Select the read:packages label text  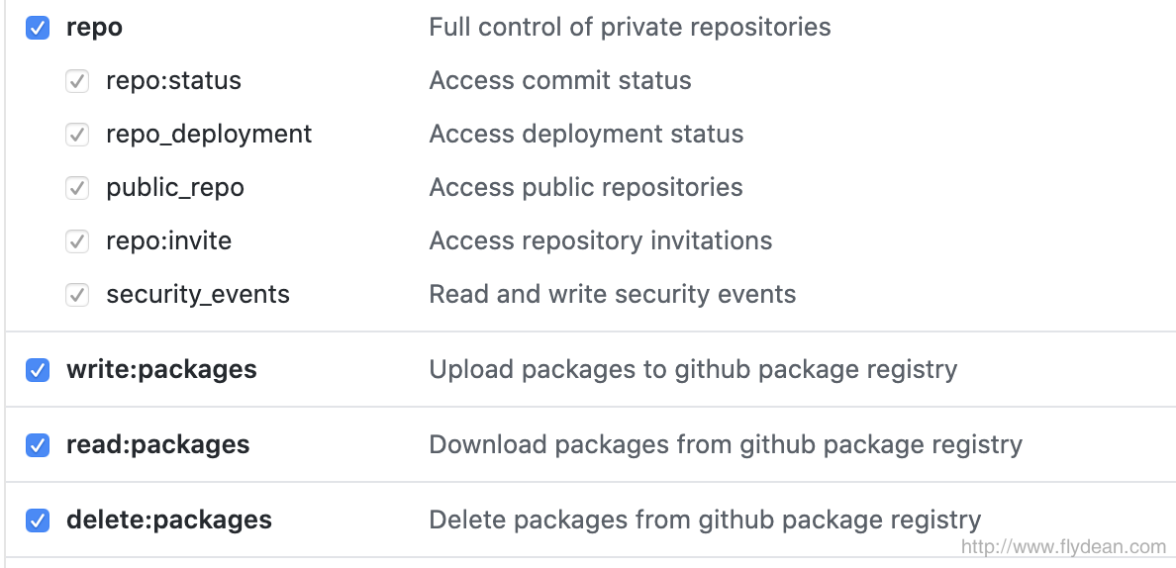point(157,445)
